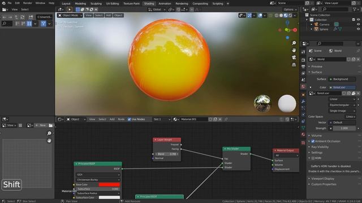Switch to the Layout workspace tab
Image resolution: width=362 pixels, height=203 pixels.
tap(66, 3)
